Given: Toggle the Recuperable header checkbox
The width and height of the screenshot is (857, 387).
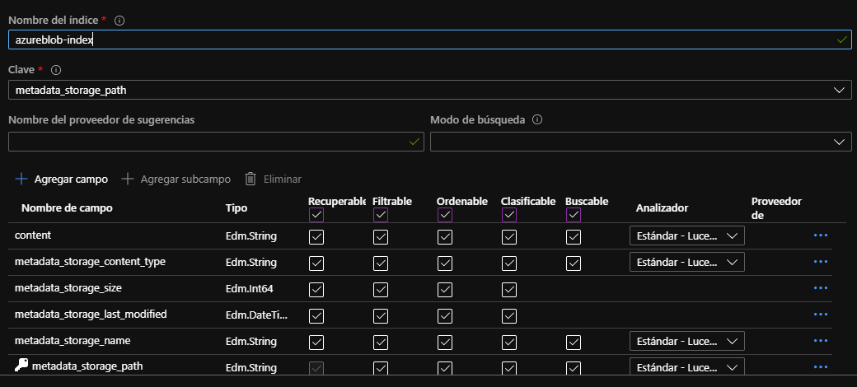Looking at the screenshot, I should click(316, 215).
